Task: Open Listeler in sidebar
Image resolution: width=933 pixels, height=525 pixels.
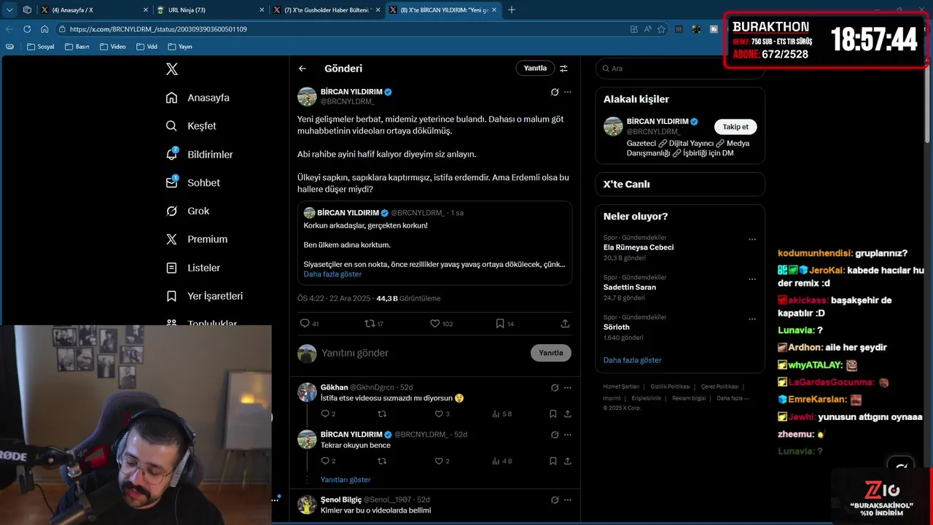Action: [192, 268]
